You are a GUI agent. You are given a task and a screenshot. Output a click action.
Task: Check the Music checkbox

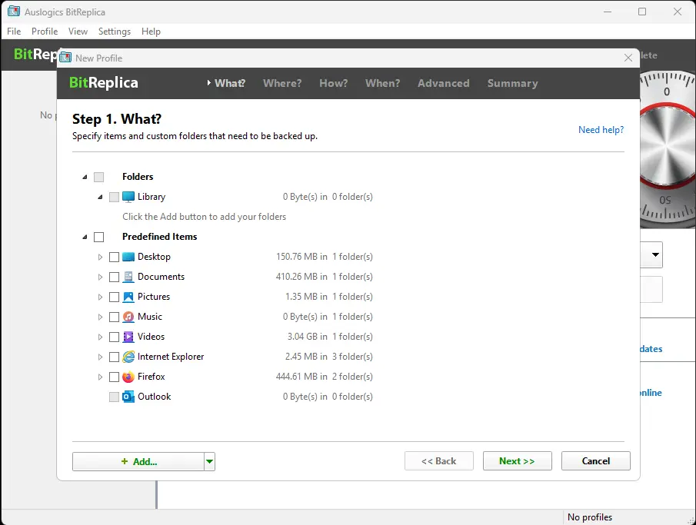[x=114, y=317]
